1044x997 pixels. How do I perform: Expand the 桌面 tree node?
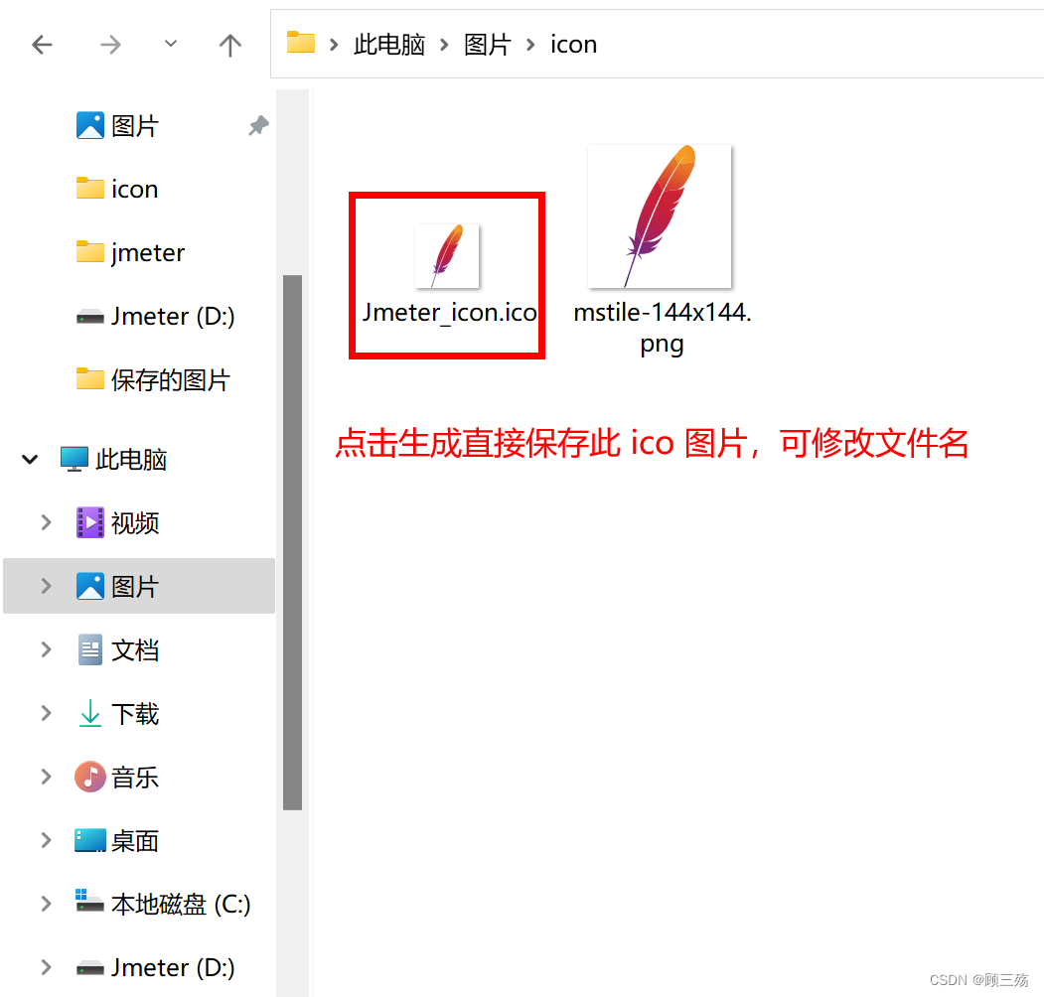[46, 840]
